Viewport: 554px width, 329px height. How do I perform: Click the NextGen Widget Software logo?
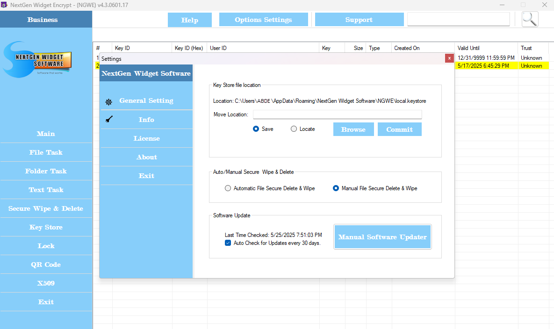pyautogui.click(x=37, y=59)
